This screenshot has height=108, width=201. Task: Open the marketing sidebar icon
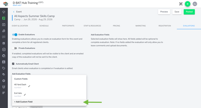click(x=4, y=56)
